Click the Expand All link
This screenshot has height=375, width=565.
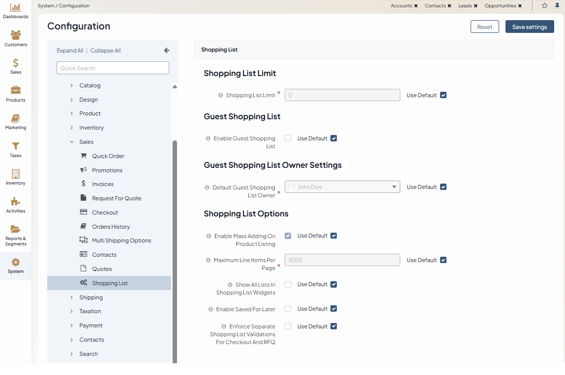coord(70,51)
